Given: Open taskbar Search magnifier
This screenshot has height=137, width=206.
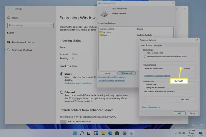Looking at the screenshot, I should pyautogui.click(x=82, y=133).
